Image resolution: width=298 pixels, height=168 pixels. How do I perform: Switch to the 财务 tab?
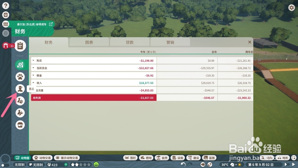[49, 42]
